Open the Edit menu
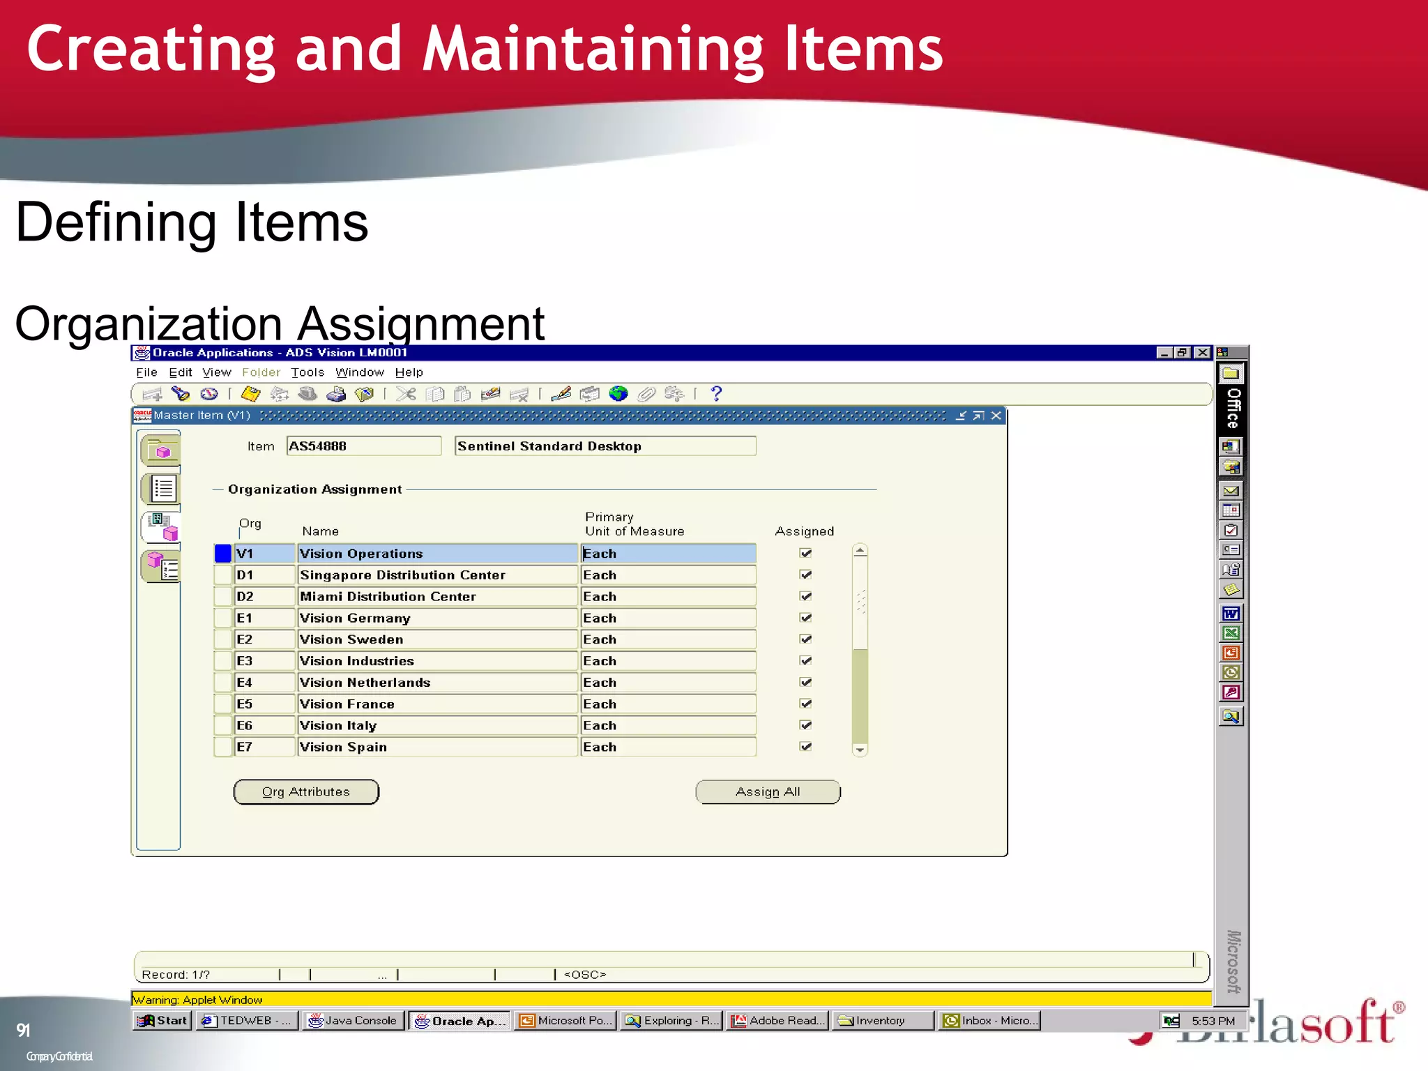1428x1071 pixels. (x=180, y=372)
